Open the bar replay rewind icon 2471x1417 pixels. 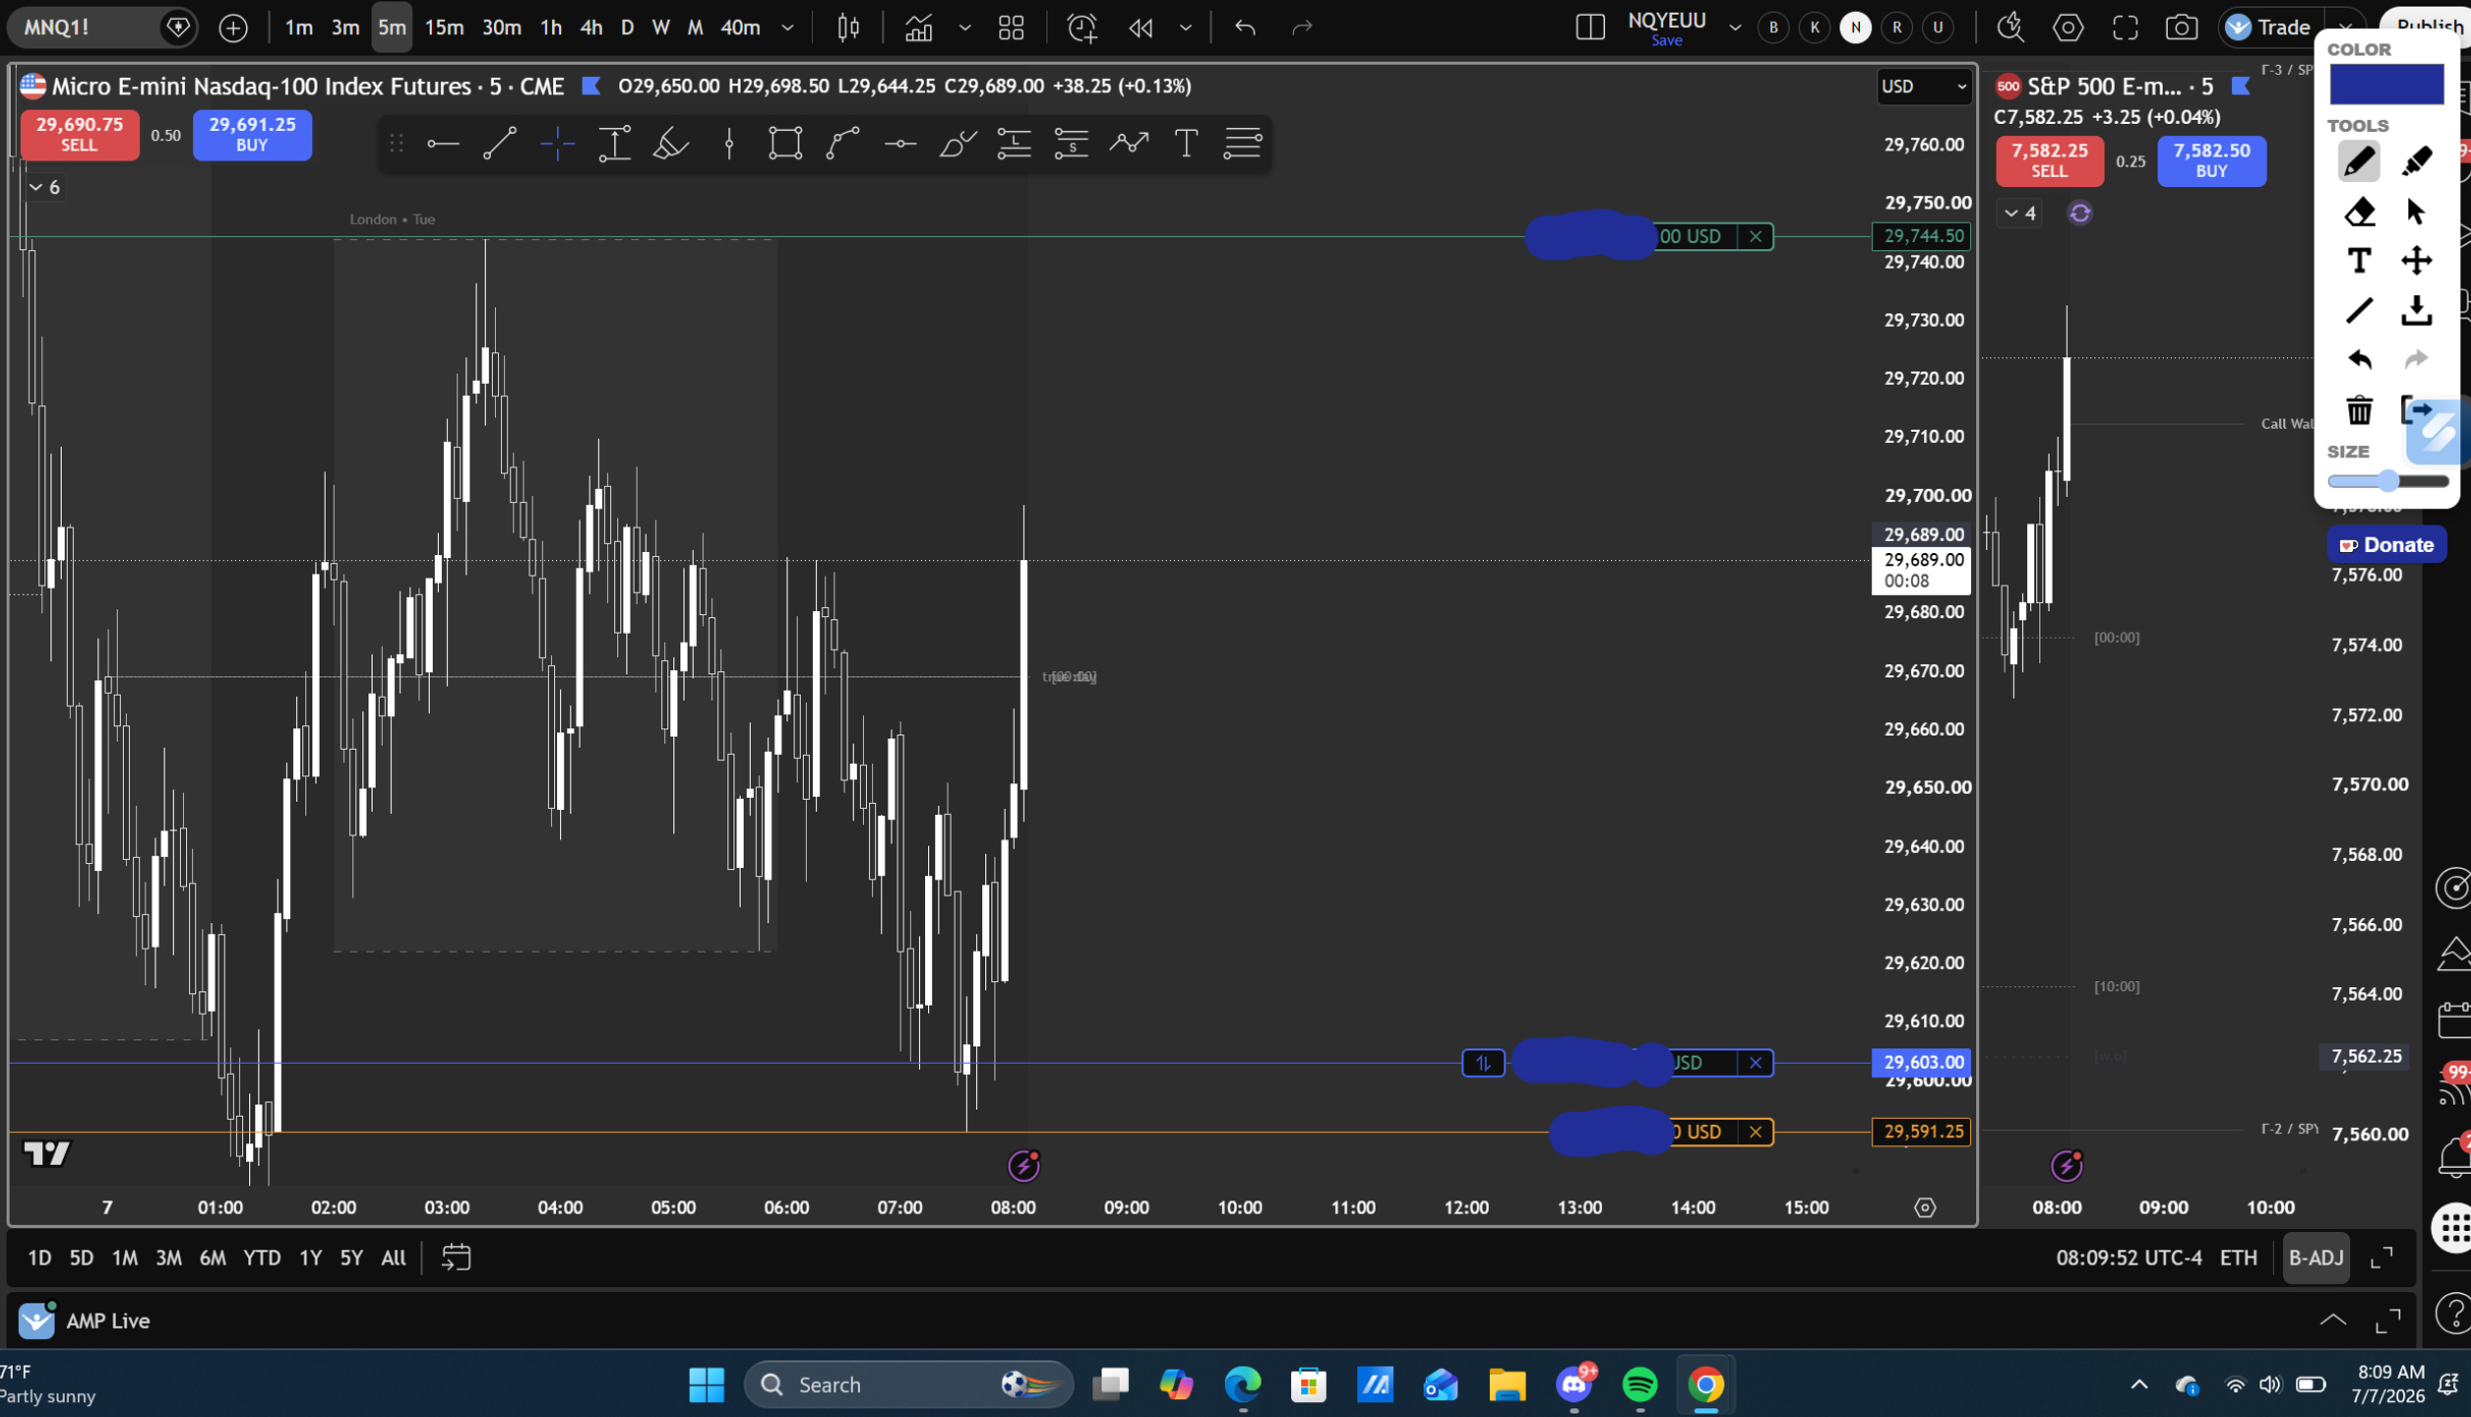point(1141,28)
